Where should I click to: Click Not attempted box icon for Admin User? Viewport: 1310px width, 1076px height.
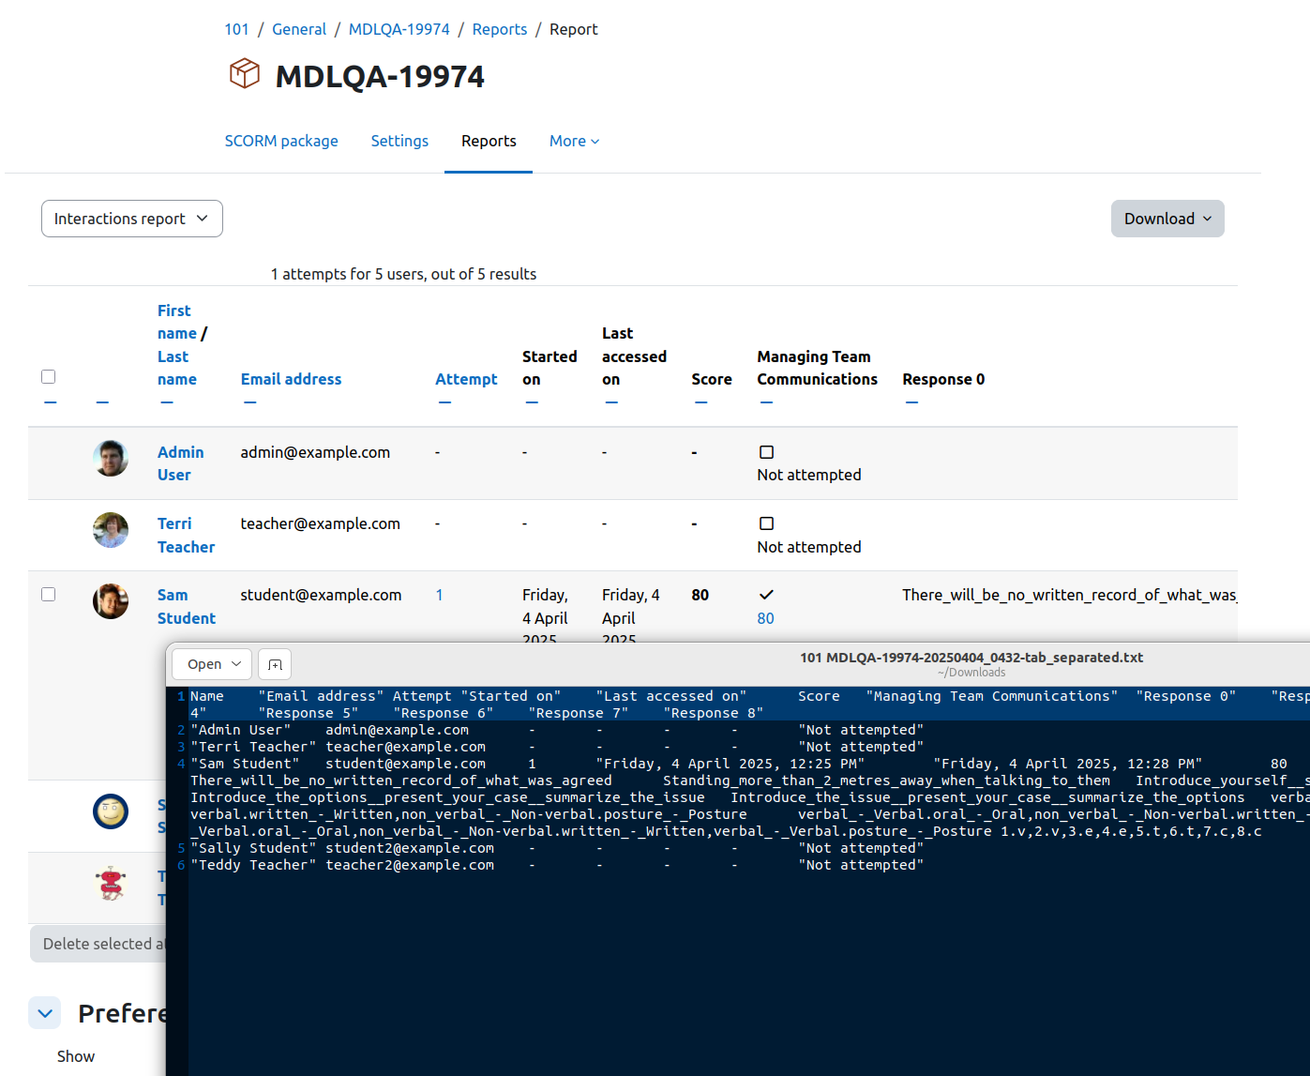pyautogui.click(x=766, y=452)
